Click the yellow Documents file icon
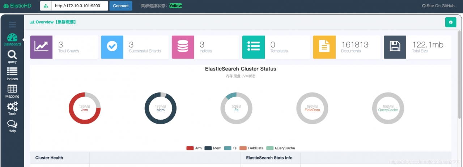The height and width of the screenshot is (167, 463). coord(324,47)
